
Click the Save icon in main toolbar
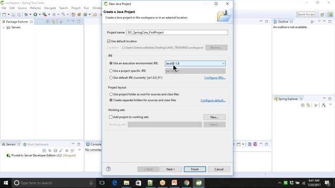[13, 15]
